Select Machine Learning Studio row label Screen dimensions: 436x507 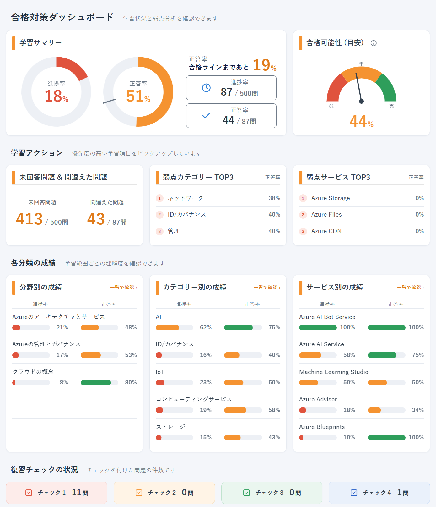pyautogui.click(x=334, y=372)
